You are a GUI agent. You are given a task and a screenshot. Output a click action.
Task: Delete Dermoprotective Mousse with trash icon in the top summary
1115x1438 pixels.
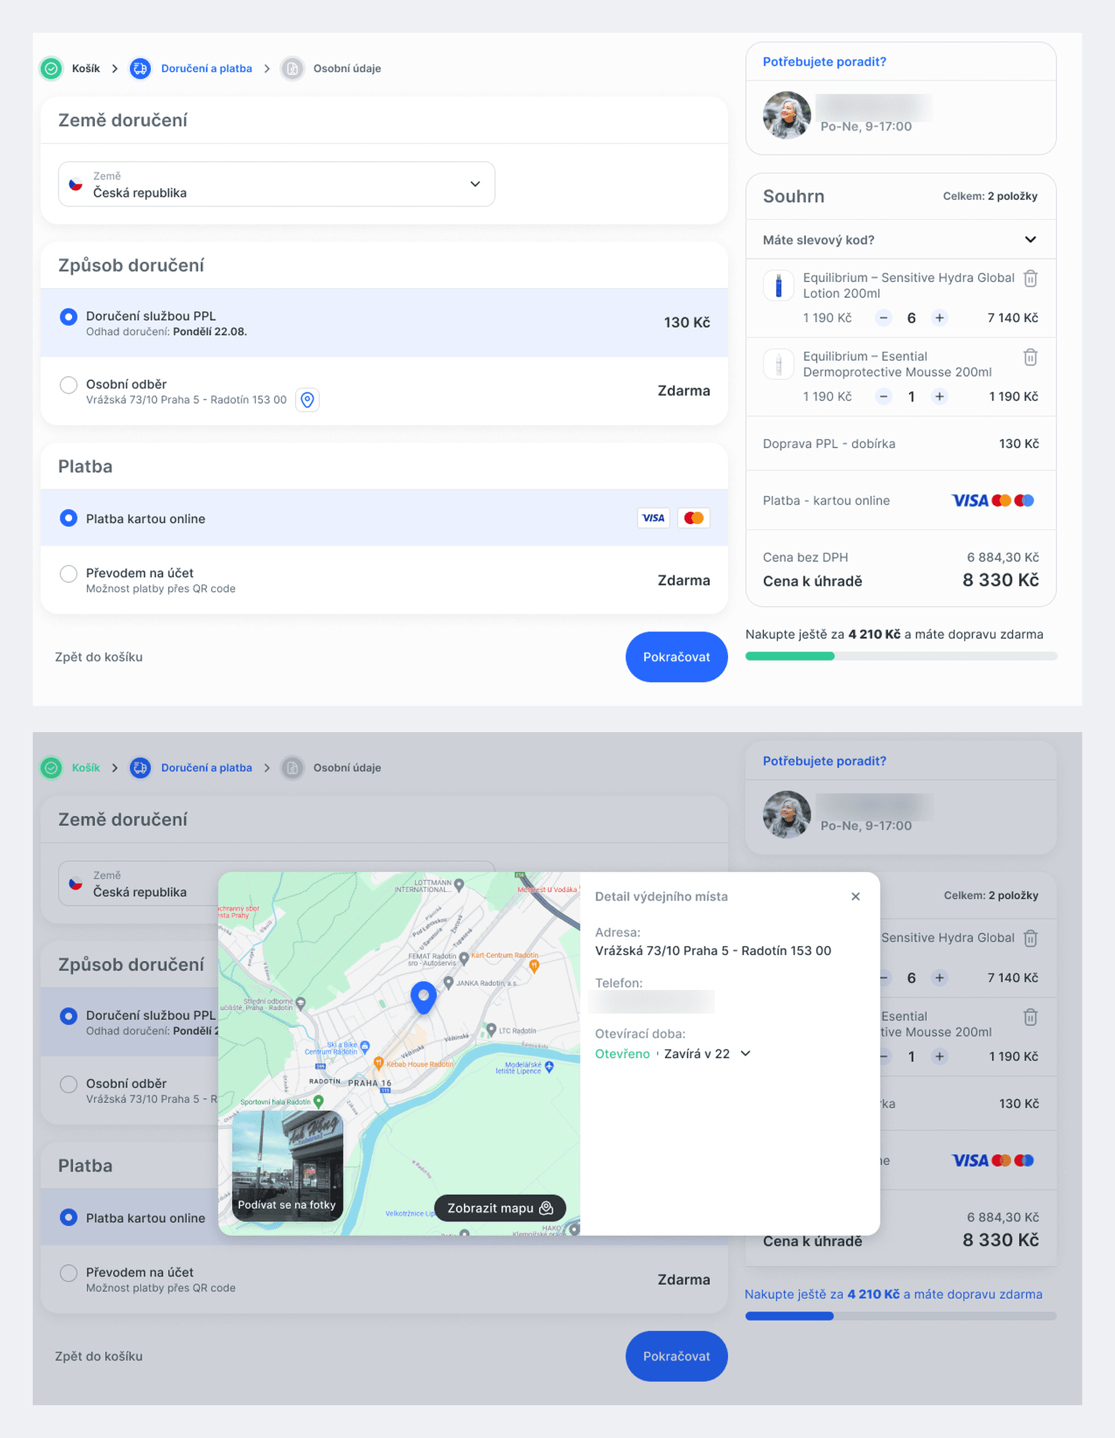tap(1030, 357)
